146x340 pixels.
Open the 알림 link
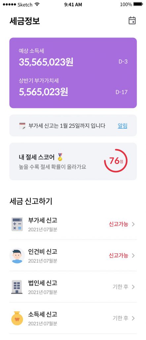[123, 126]
